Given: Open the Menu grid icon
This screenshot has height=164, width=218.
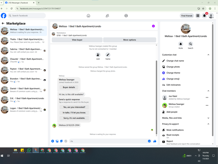Looking at the screenshot, I should click(x=198, y=16).
